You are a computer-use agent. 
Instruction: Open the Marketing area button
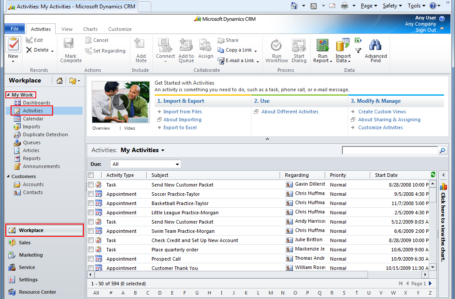click(x=45, y=255)
